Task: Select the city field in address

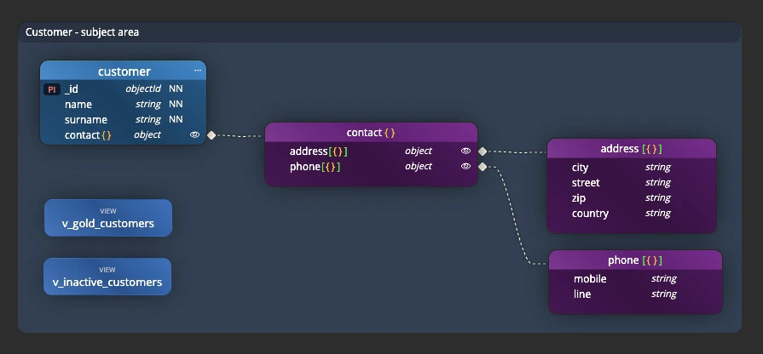Action: pyautogui.click(x=631, y=168)
